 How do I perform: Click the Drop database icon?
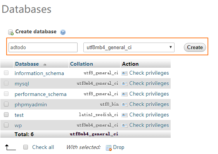tap(109, 148)
